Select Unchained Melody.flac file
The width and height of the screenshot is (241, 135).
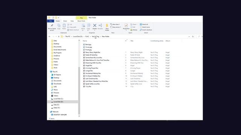pos(92,73)
